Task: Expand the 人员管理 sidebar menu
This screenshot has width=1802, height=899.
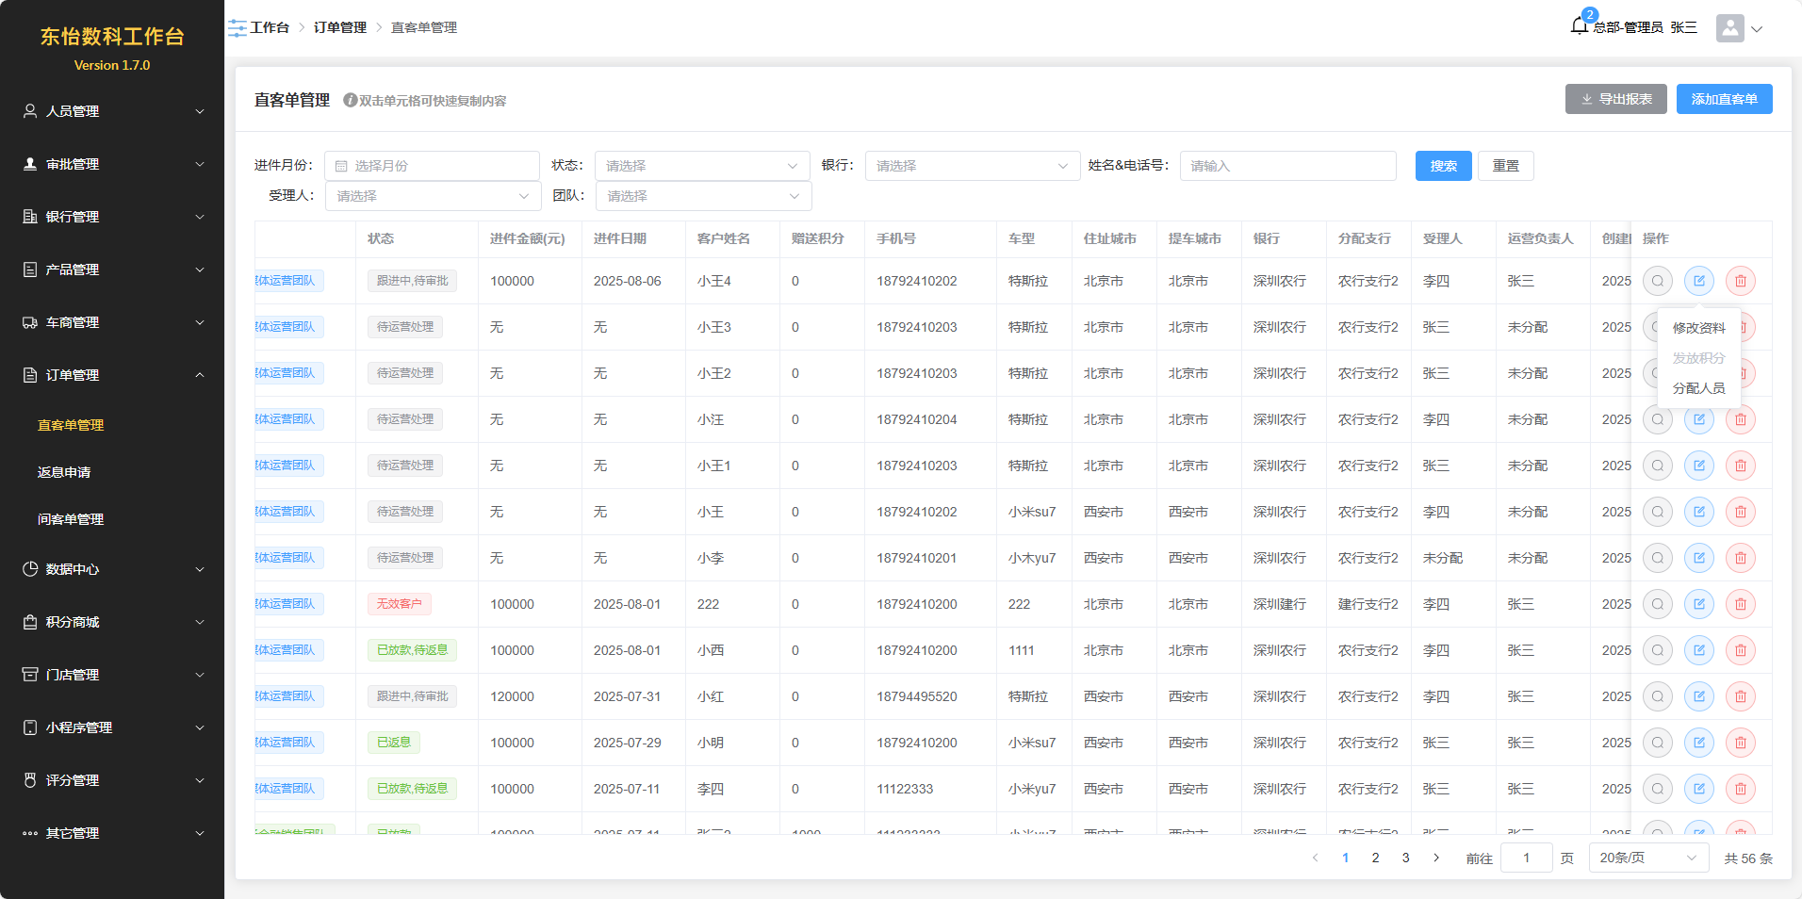Action: (x=112, y=111)
